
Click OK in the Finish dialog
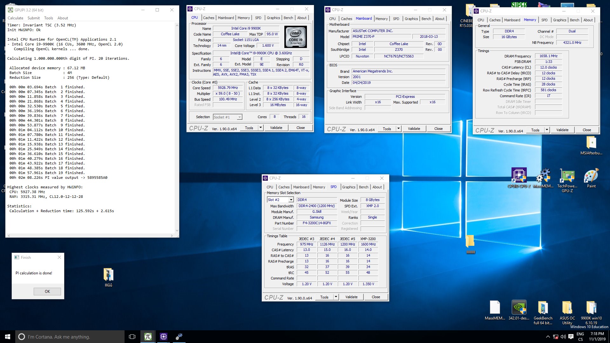(47, 292)
